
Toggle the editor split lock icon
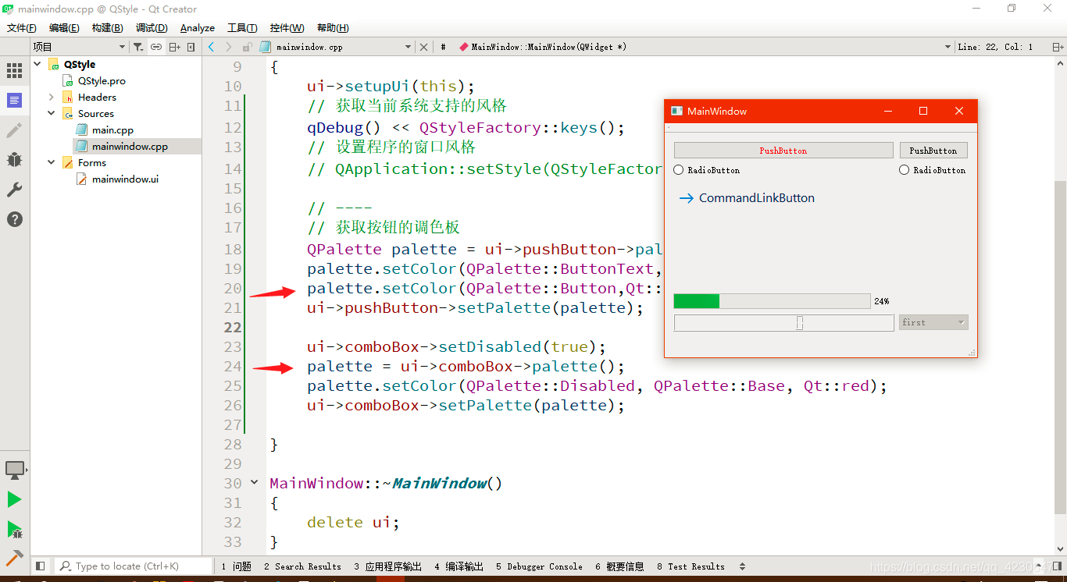[247, 46]
